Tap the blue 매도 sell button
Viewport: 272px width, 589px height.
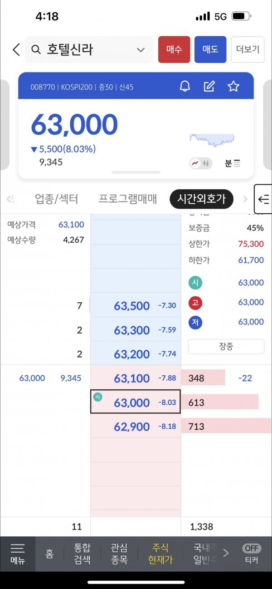(210, 49)
